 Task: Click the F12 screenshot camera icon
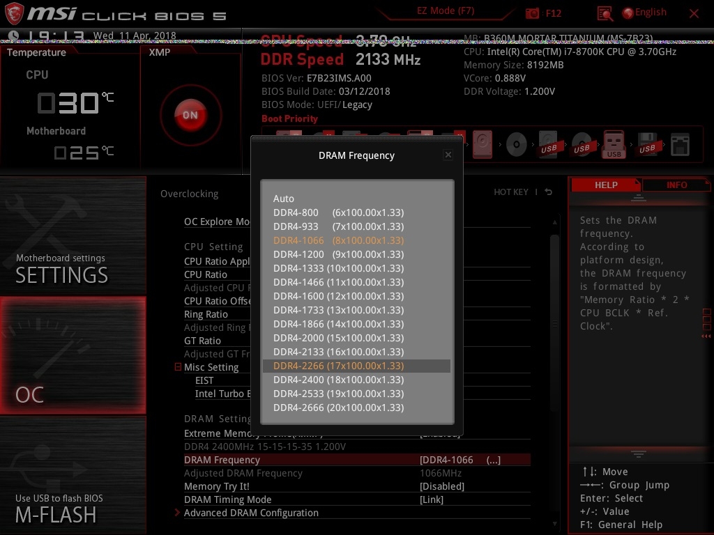point(532,13)
